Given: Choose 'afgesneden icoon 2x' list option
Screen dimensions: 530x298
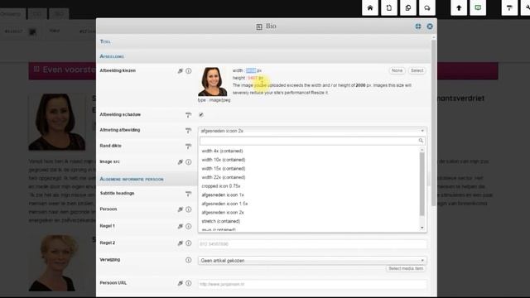Looking at the screenshot, I should [223, 213].
